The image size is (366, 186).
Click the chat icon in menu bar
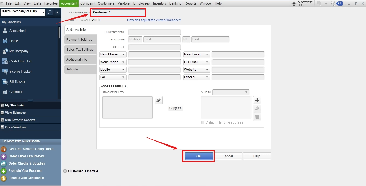320,3
